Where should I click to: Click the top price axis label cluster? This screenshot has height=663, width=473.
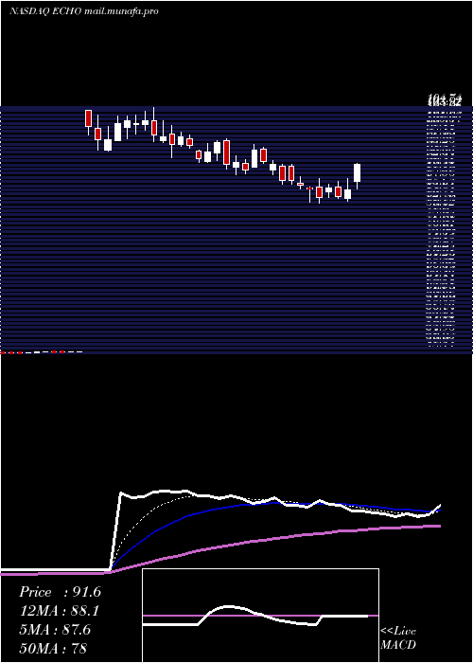(x=444, y=100)
